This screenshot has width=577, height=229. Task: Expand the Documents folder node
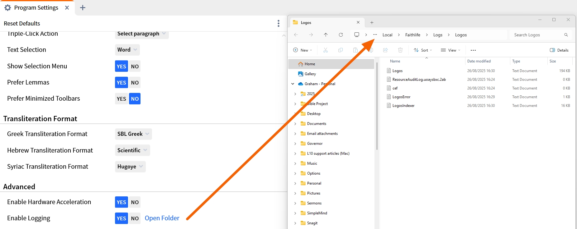[x=295, y=124]
